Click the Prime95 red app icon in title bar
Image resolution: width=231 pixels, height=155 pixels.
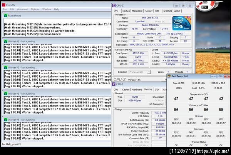4,5
